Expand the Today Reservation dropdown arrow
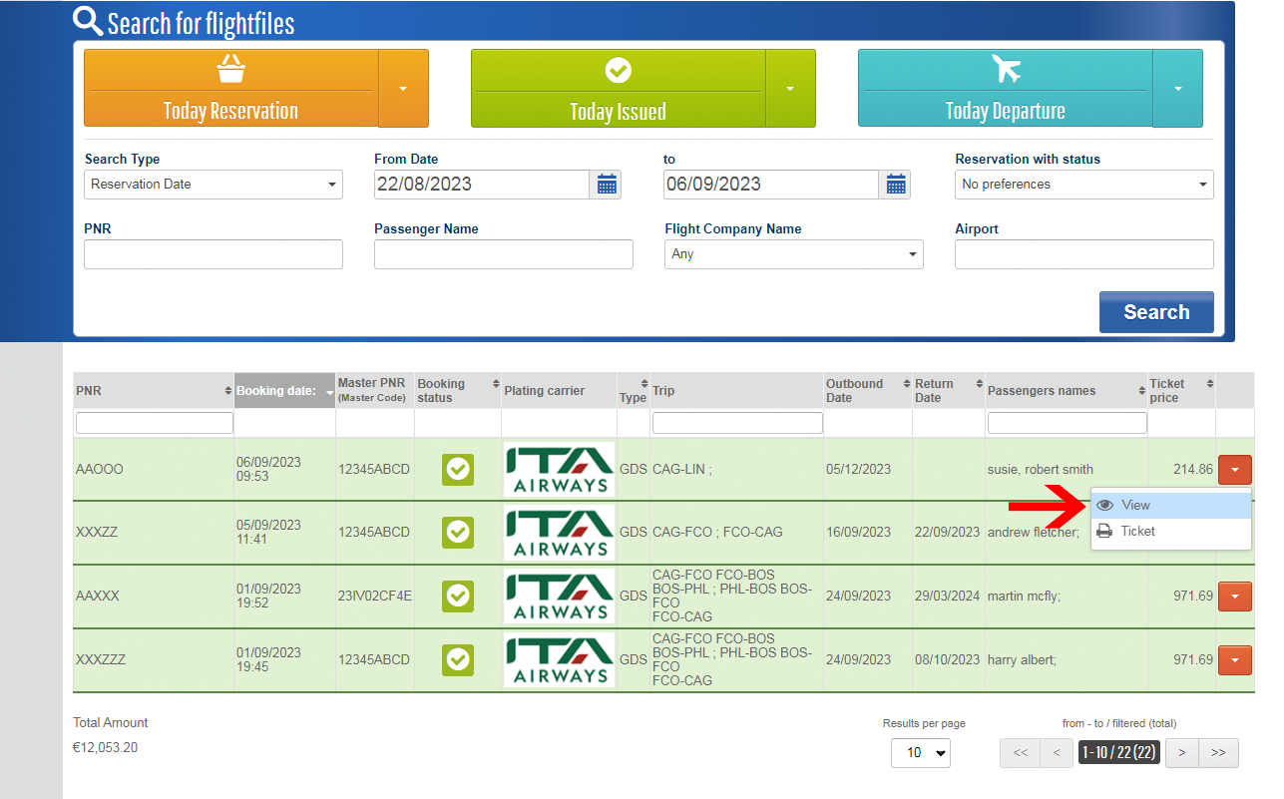 click(403, 88)
